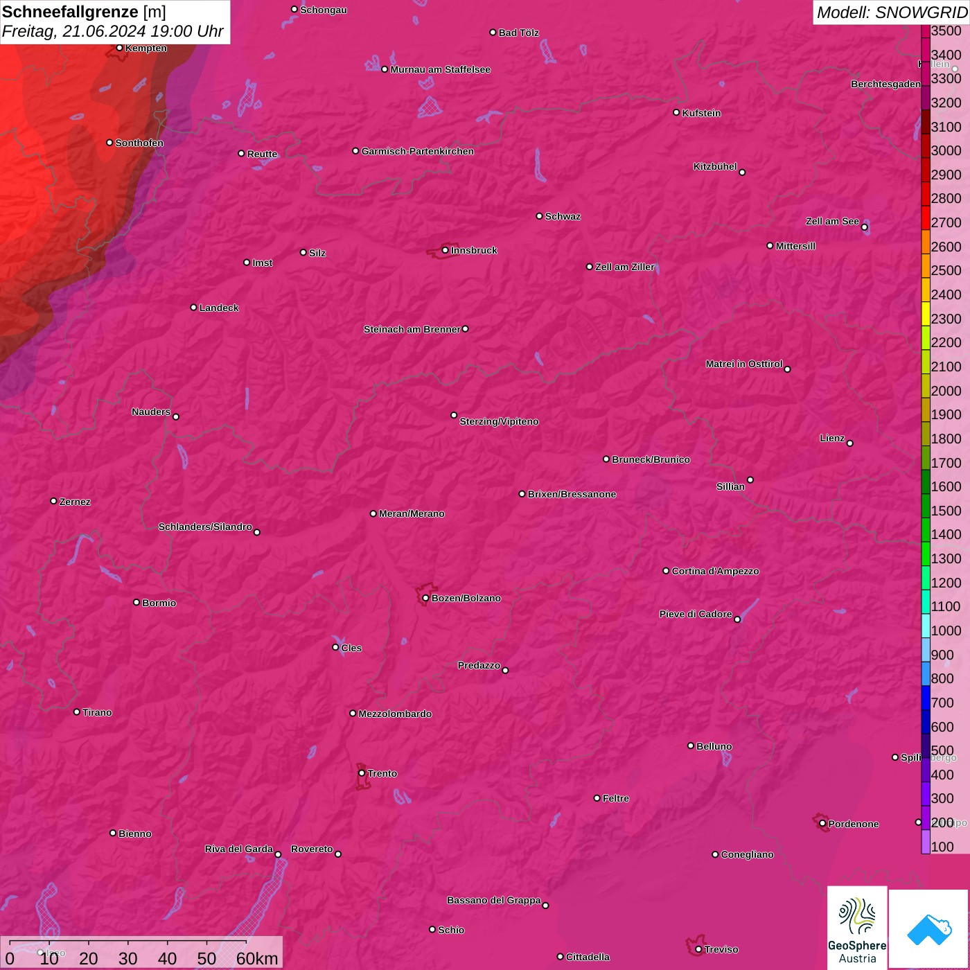970x970 pixels.
Task: Click the Cittadella location dot
Action: 560,957
